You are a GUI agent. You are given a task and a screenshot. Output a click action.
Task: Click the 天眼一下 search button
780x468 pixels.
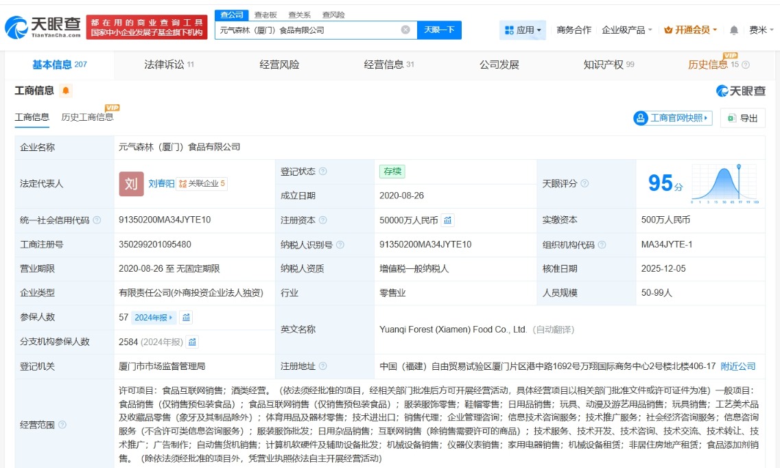coord(439,30)
